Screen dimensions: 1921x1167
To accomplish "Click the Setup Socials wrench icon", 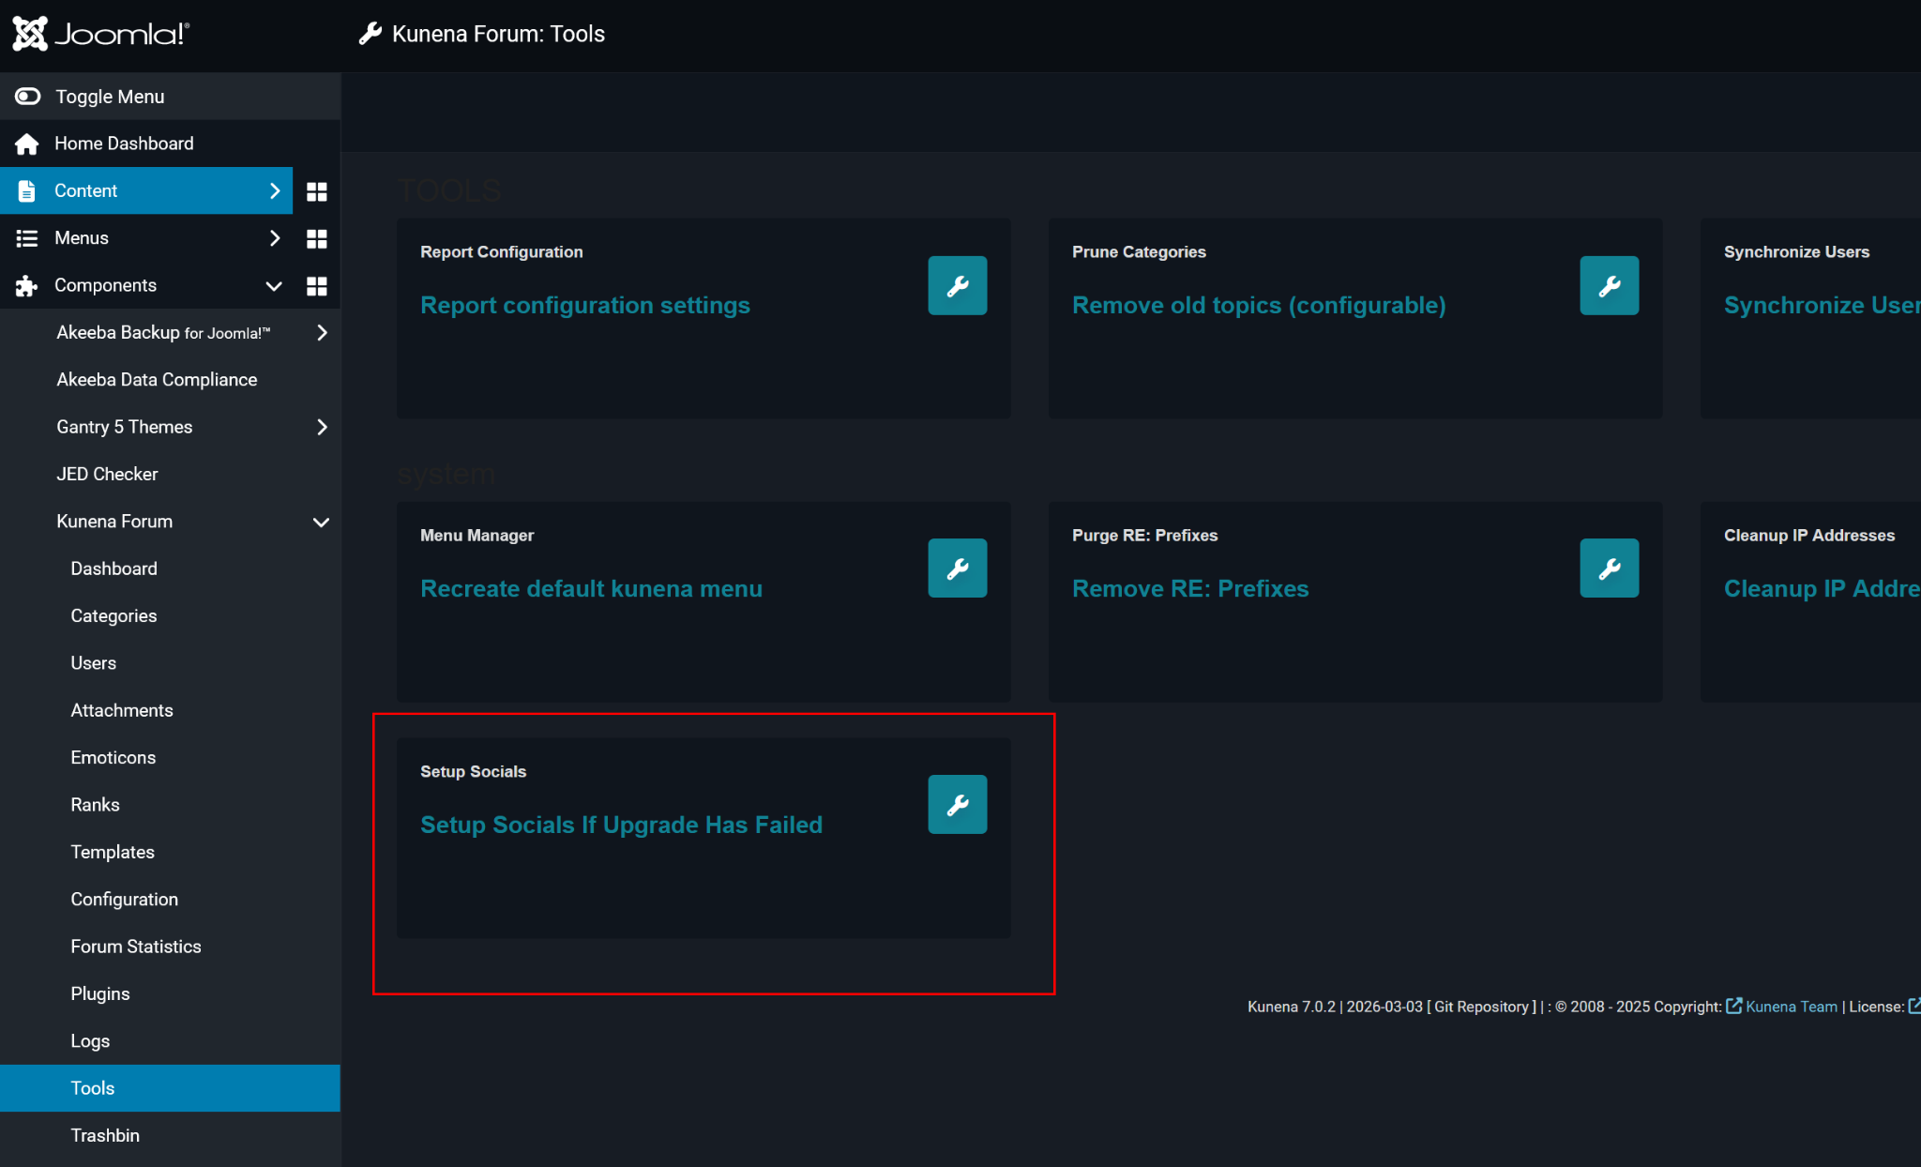I will click(x=957, y=804).
